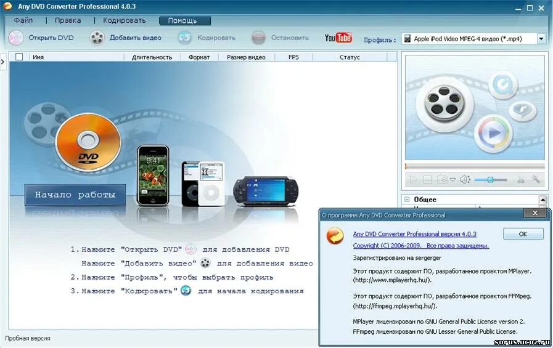
Task: Open the Правка menu
Action: (68, 20)
